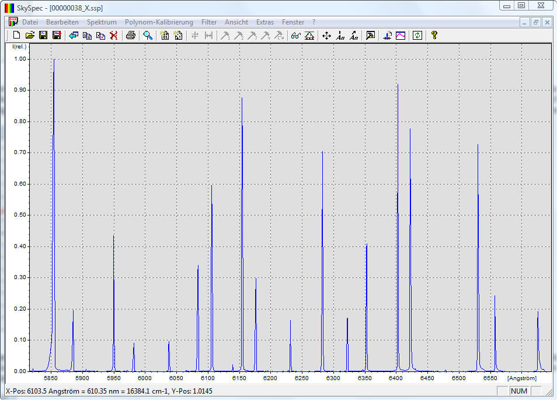Open the Spektrum menu

click(102, 22)
